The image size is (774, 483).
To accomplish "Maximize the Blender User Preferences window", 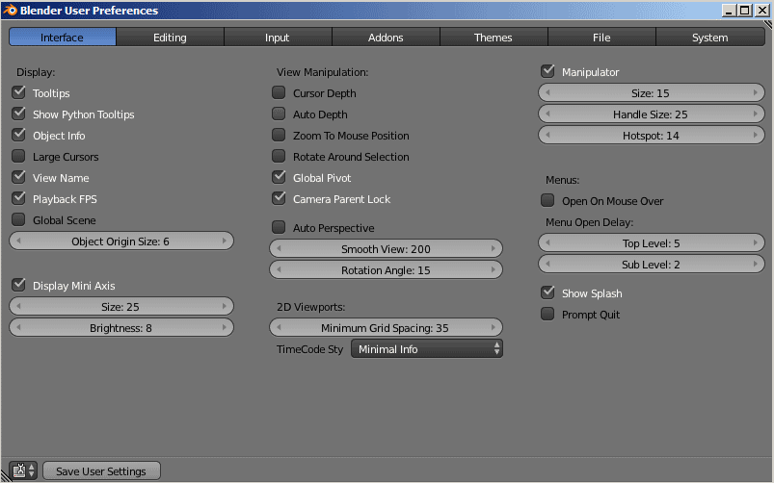I will tap(745, 10).
